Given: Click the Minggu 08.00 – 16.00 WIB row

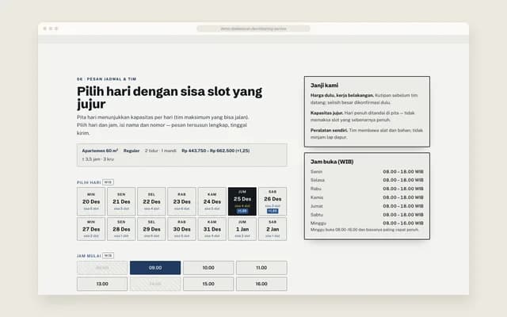Looking at the screenshot, I should pyautogui.click(x=367, y=223).
